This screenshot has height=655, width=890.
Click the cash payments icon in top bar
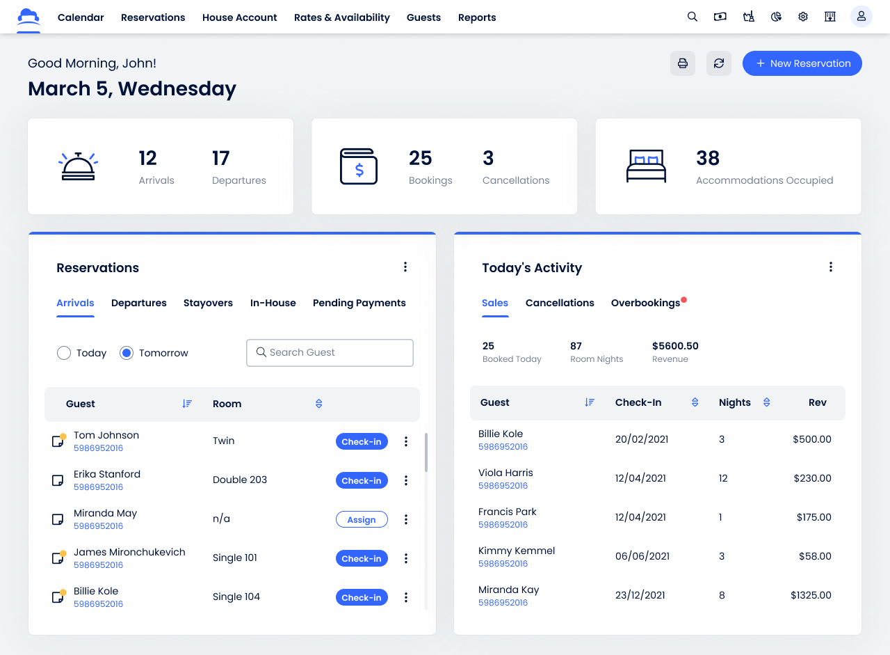click(720, 17)
